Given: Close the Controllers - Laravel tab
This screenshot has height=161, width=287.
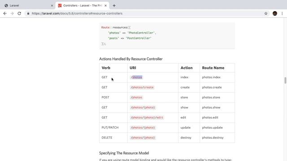Looking at the screenshot, I should (106, 6).
